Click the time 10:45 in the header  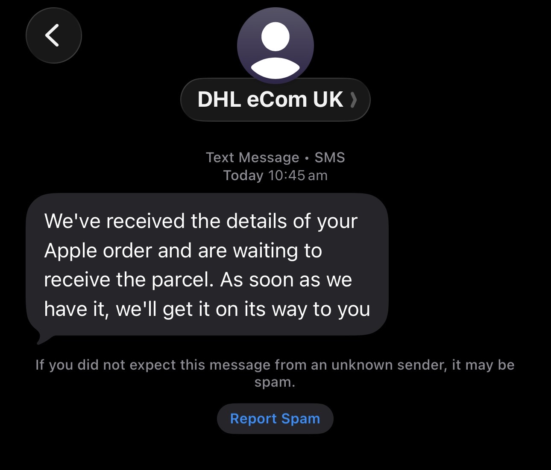pyautogui.click(x=287, y=175)
